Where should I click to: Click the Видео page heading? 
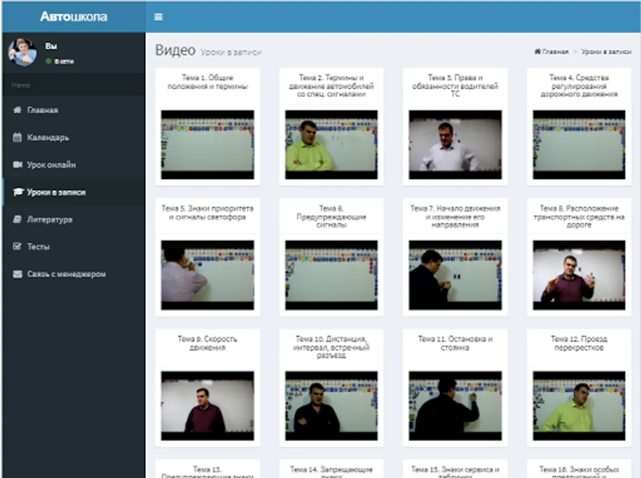pos(175,50)
